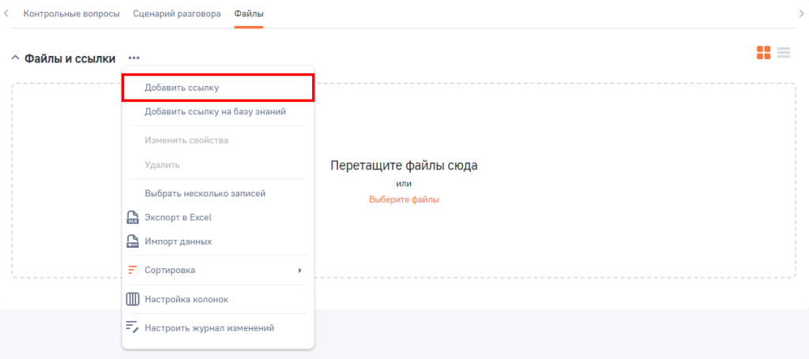809x359 pixels.
Task: Click the change log pencil icon
Action: point(133,327)
